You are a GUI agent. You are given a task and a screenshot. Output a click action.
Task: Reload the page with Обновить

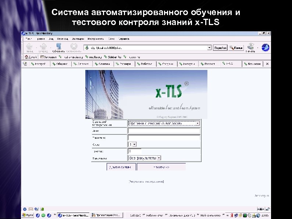(58, 48)
